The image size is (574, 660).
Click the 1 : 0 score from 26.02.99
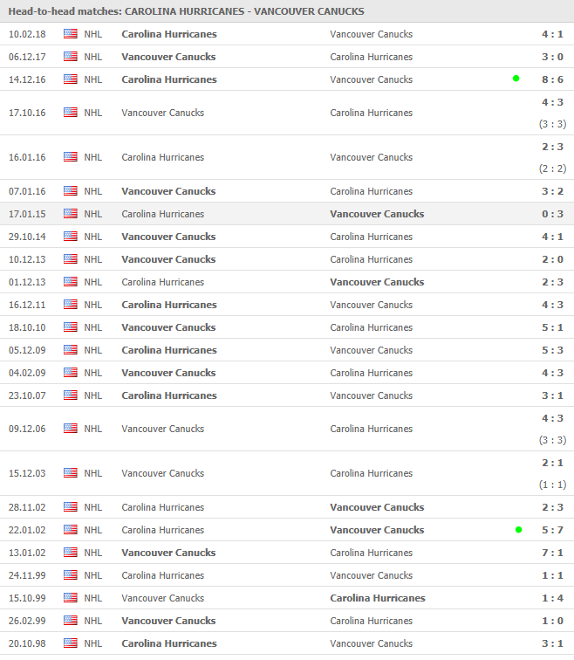tap(552, 622)
